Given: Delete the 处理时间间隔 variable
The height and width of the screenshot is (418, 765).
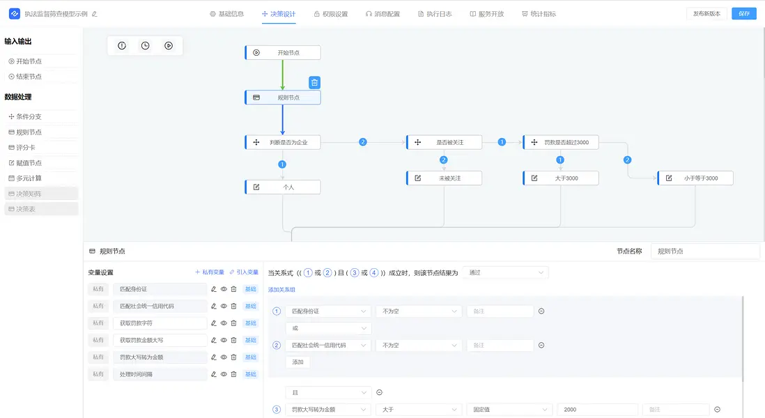Looking at the screenshot, I should (233, 375).
